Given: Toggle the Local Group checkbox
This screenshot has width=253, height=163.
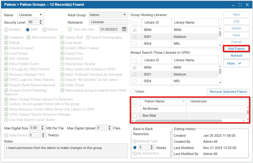Looking at the screenshot, I should (6, 53).
